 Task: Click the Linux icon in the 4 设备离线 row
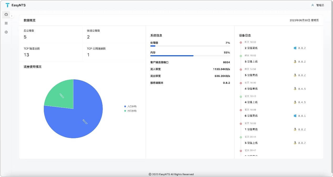(x=295, y=89)
